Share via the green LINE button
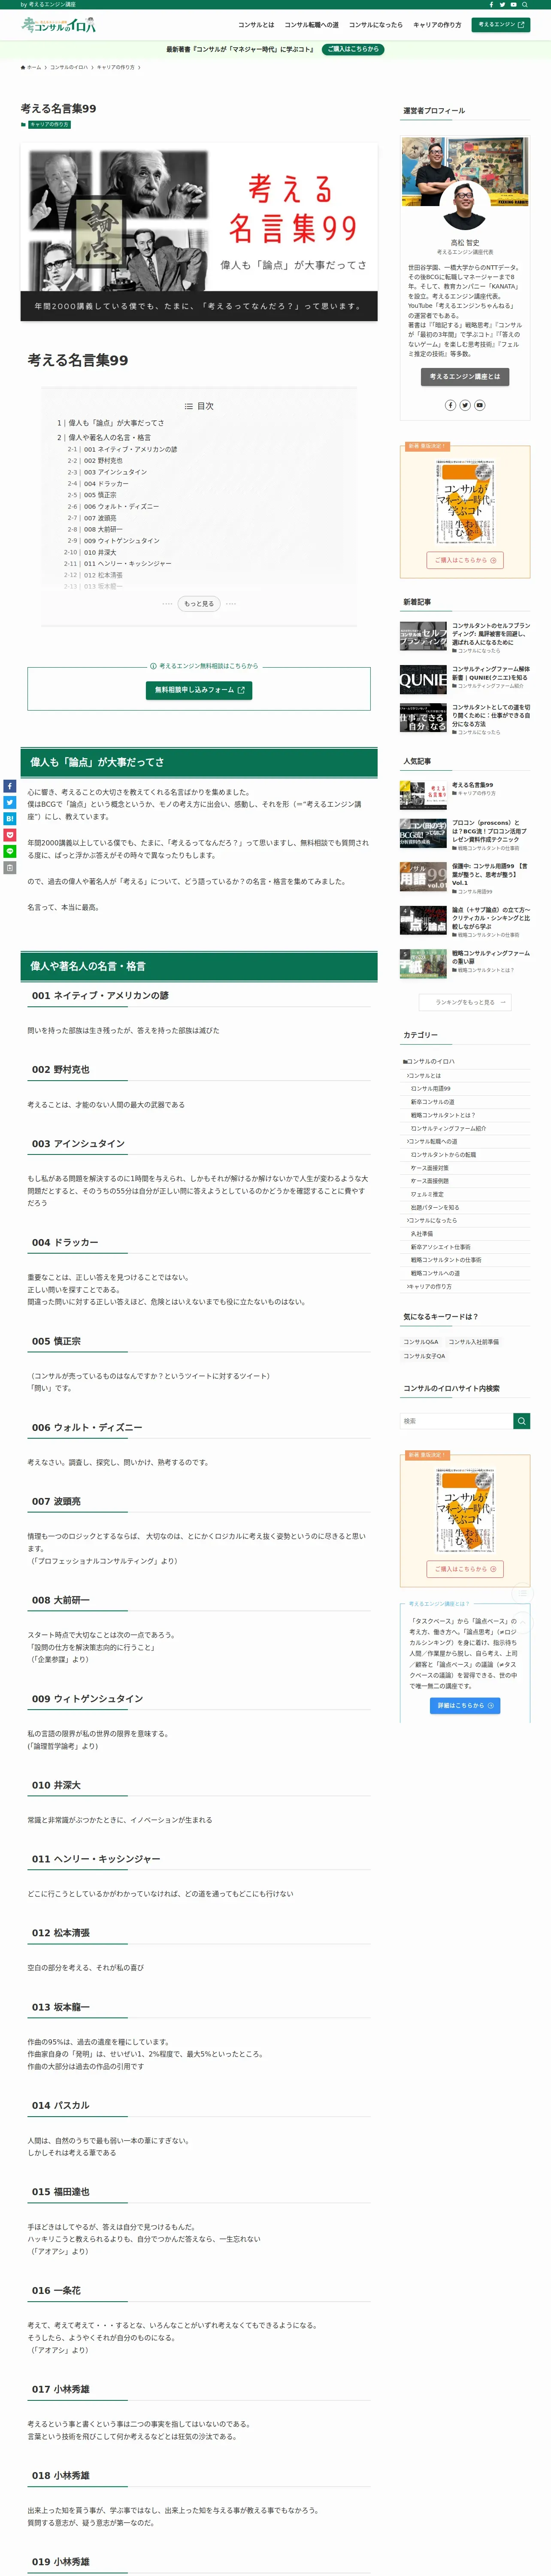The height and width of the screenshot is (2576, 551). coord(9,851)
